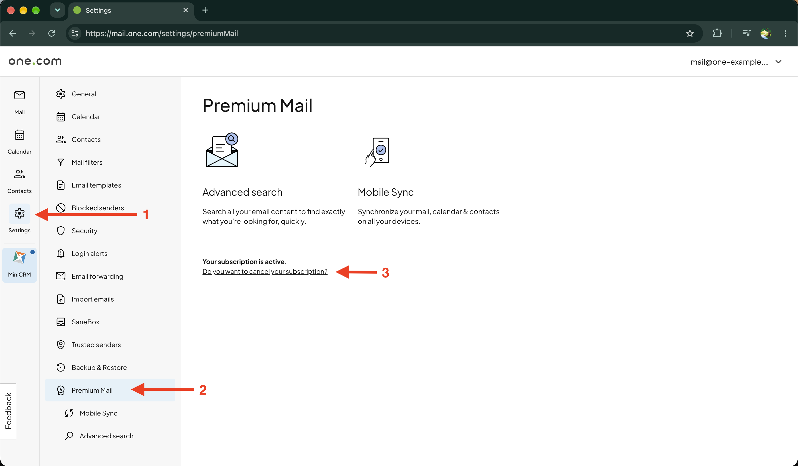Select Premium Mail in the settings list
The image size is (798, 466).
[x=110, y=390]
